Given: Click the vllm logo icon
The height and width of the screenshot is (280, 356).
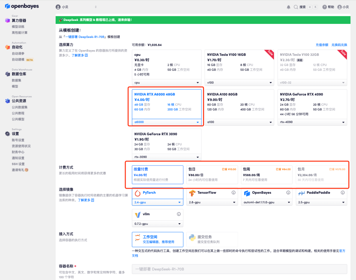Looking at the screenshot, I should pos(137,214).
